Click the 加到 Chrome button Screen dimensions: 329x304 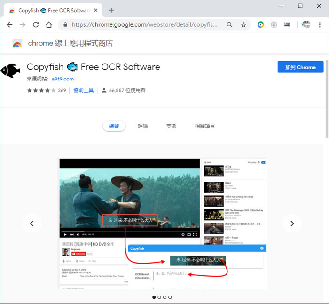coord(300,67)
